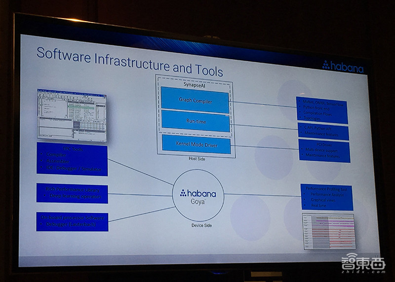Image resolution: width=395 pixels, height=282 pixels.
Task: Select the Kernel Mode Driver block
Action: click(196, 144)
